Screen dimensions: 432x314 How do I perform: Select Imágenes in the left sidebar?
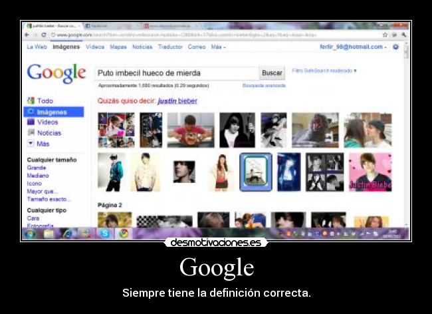(54, 112)
